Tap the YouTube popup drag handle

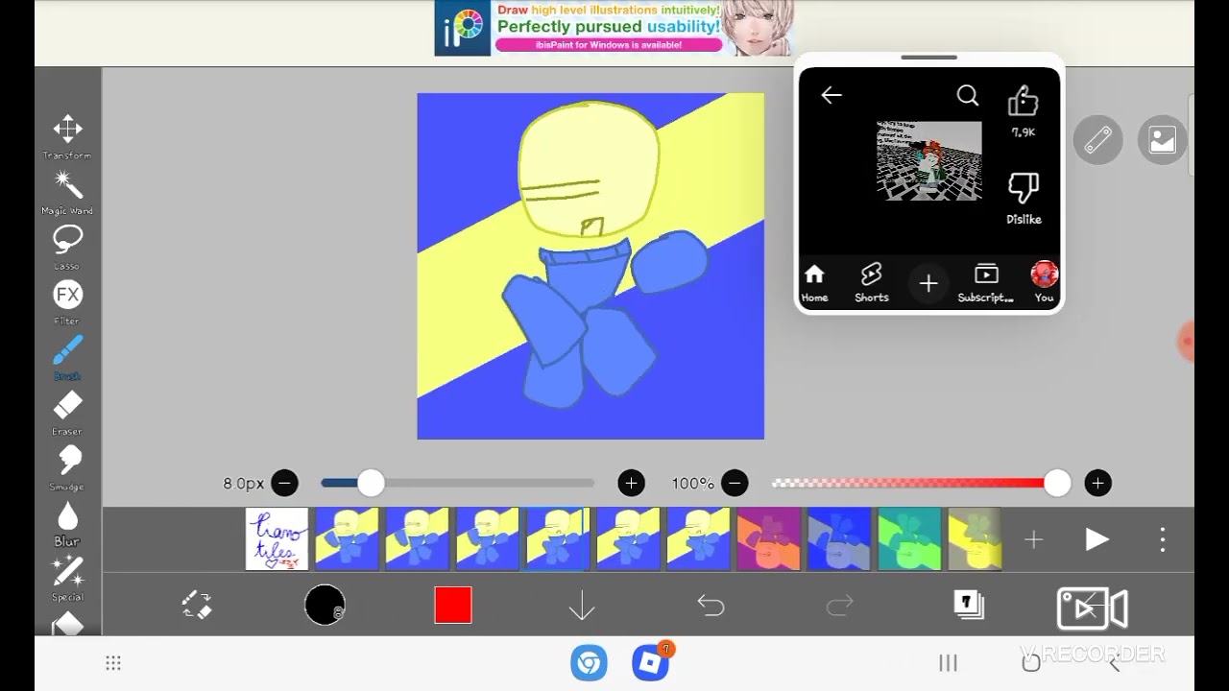pos(929,57)
